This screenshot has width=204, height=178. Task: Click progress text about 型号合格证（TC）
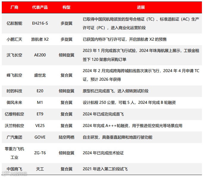click(141, 23)
